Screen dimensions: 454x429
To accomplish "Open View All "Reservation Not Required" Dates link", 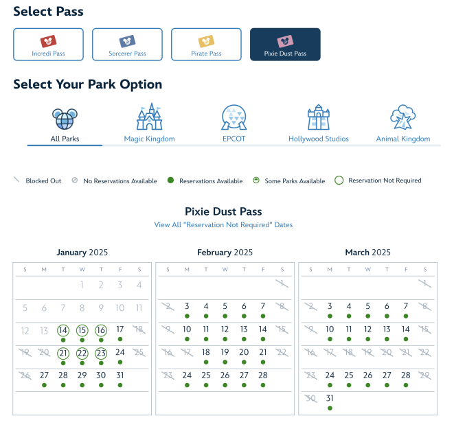I will 223,224.
